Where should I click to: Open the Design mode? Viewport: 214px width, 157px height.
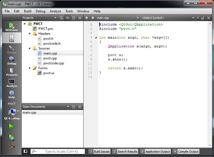click(x=12, y=49)
